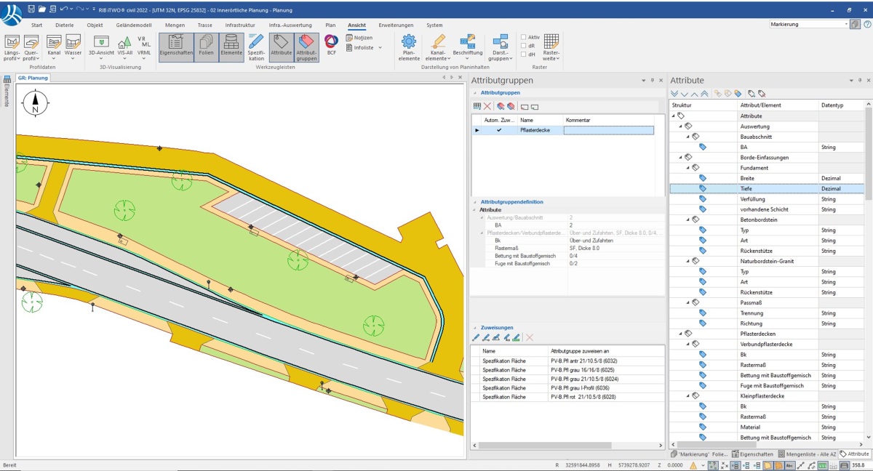Open the BCF tool in the ribbon
This screenshot has height=471, width=873.
coord(331,44)
